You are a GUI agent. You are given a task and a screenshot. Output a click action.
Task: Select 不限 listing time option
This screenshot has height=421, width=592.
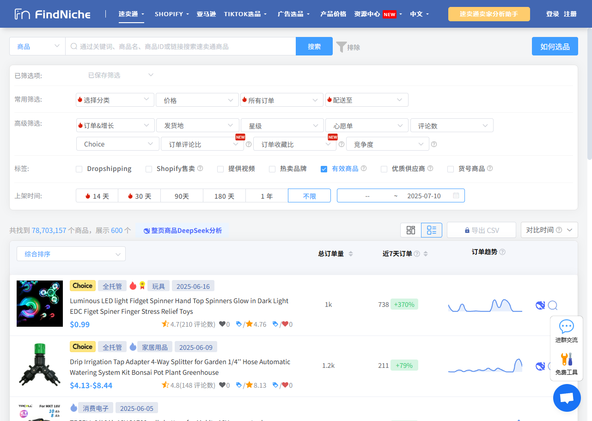(309, 196)
